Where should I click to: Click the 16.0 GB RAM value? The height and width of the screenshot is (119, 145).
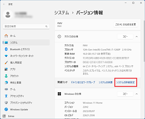coord(97,54)
